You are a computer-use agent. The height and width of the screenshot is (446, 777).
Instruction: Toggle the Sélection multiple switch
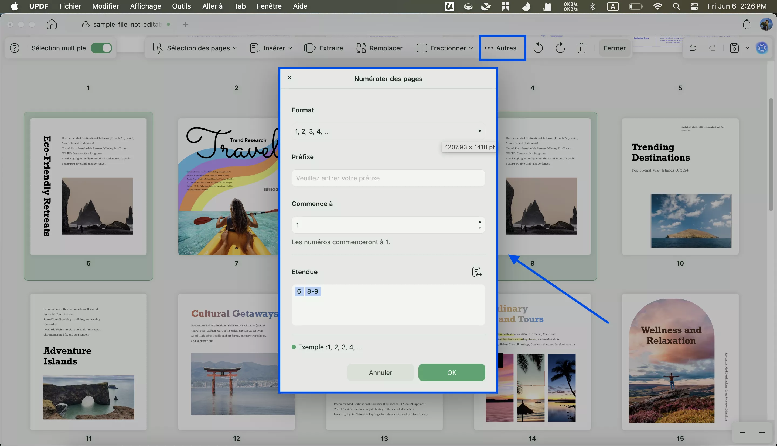tap(101, 48)
